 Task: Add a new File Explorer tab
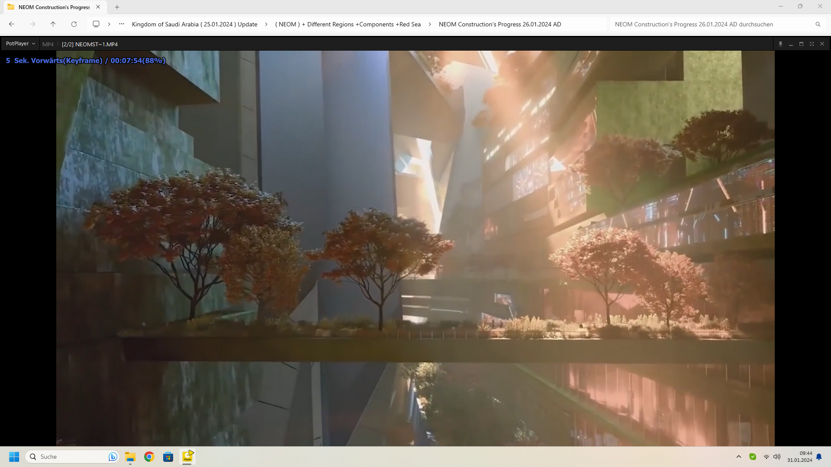pos(117,7)
